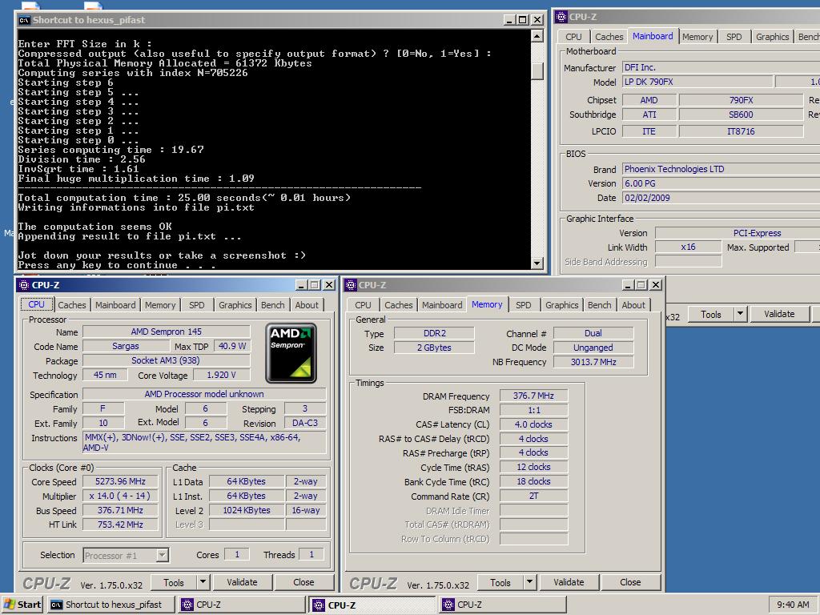Open Memory tab in CPU window

160,305
